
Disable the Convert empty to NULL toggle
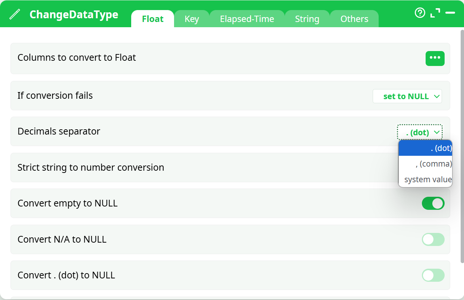433,203
